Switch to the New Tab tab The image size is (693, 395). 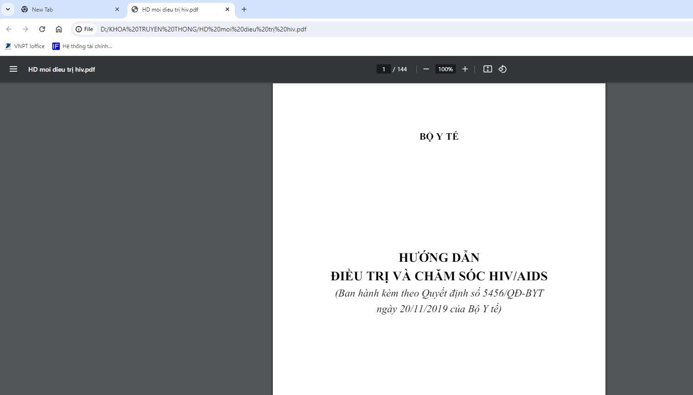[69, 9]
